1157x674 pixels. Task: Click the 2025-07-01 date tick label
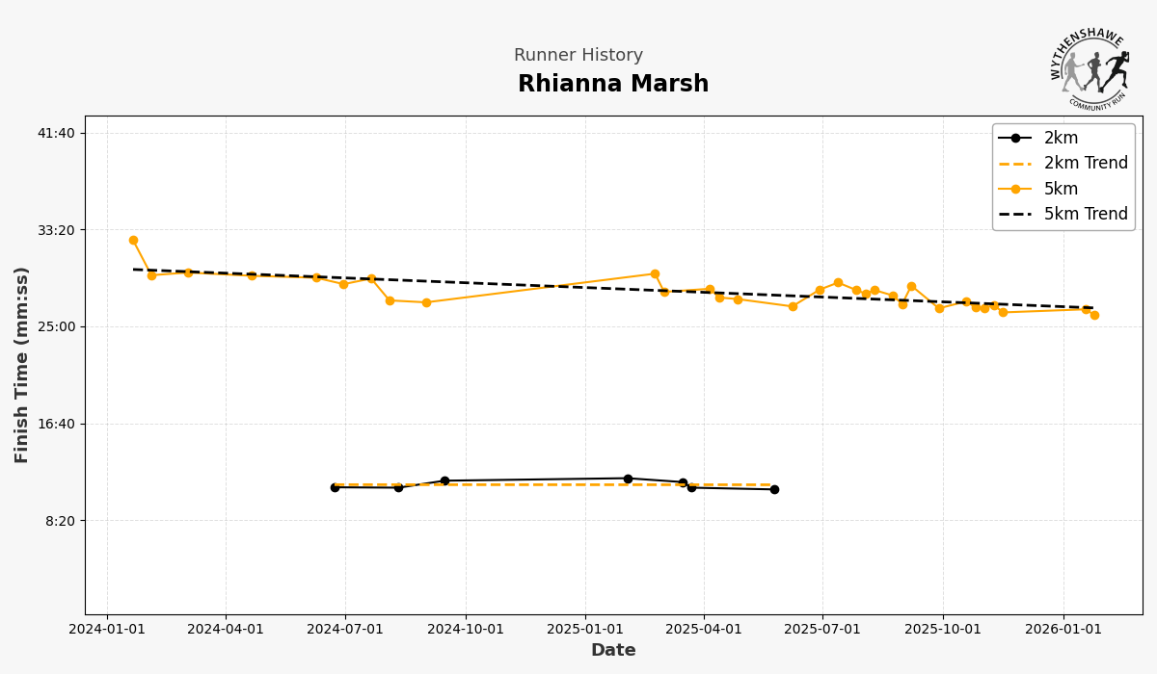pos(822,630)
